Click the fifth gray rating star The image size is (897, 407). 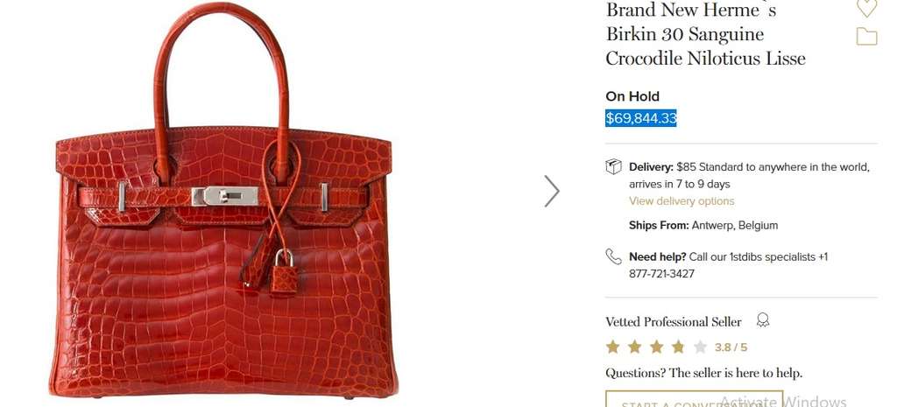700,347
